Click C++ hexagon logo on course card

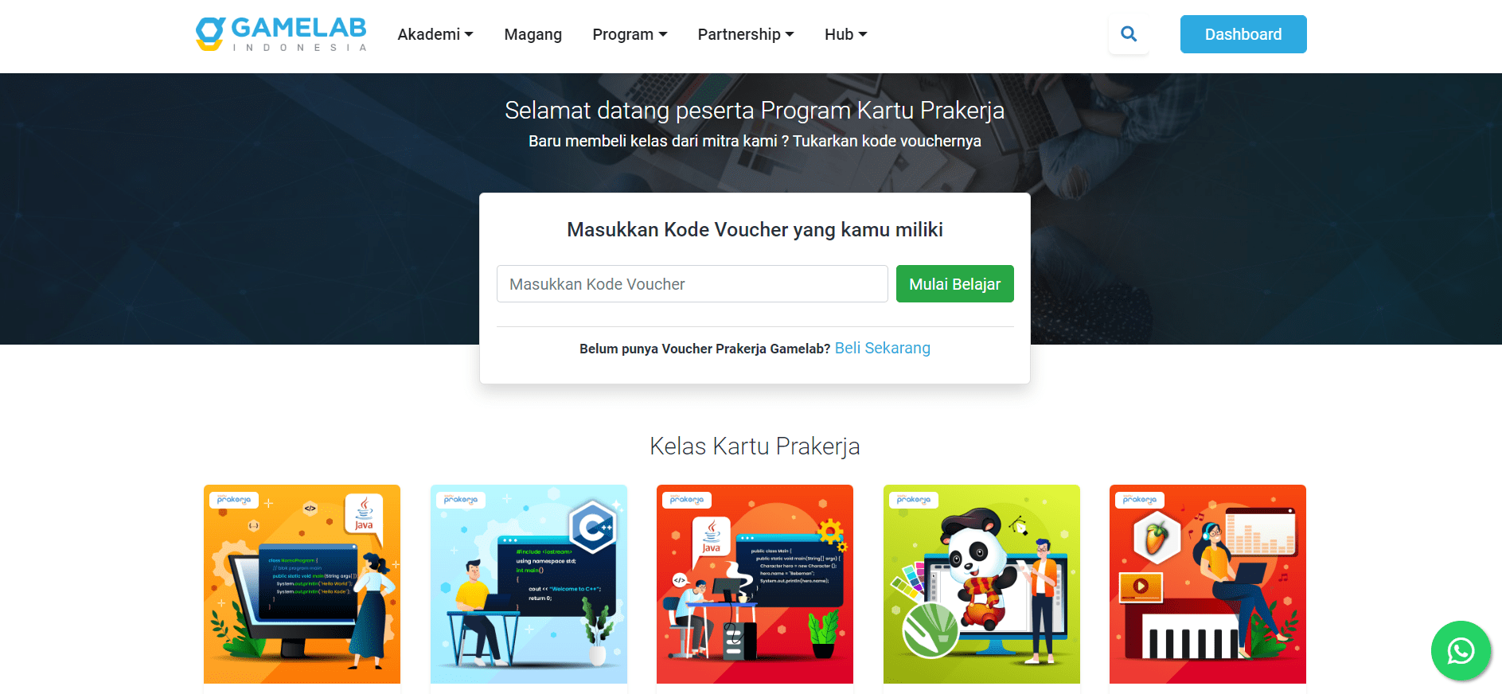click(x=593, y=527)
